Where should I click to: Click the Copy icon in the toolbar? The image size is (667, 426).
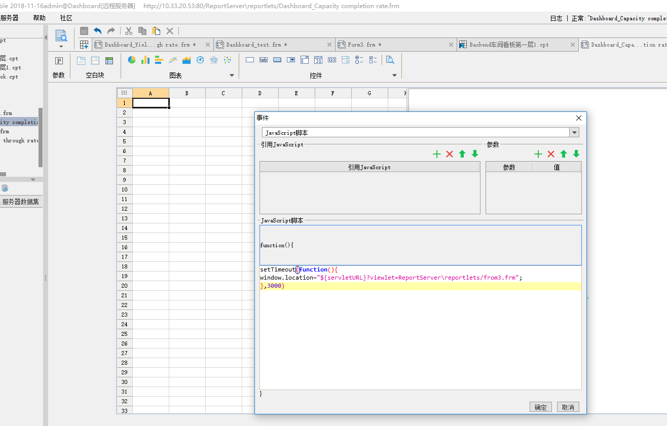coord(142,31)
